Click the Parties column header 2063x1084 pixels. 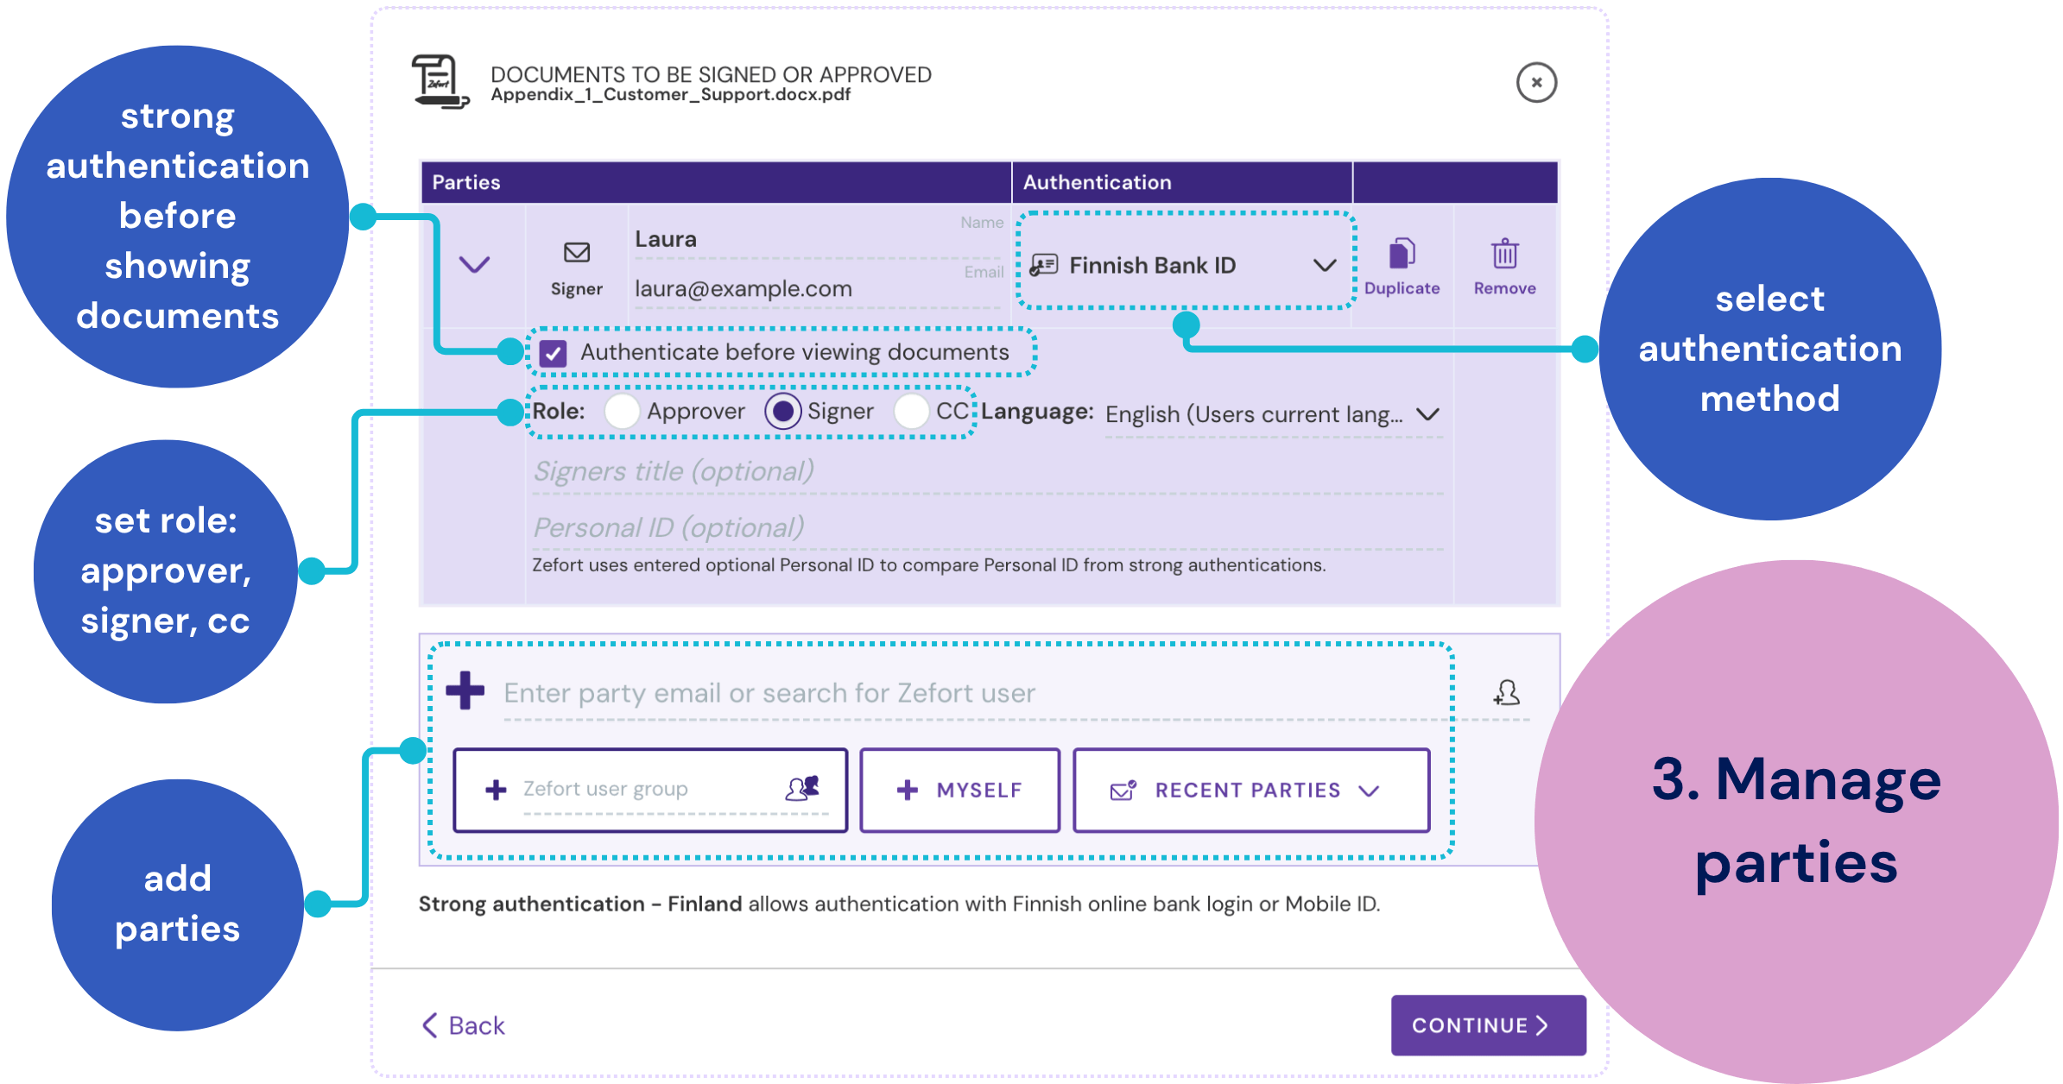716,182
